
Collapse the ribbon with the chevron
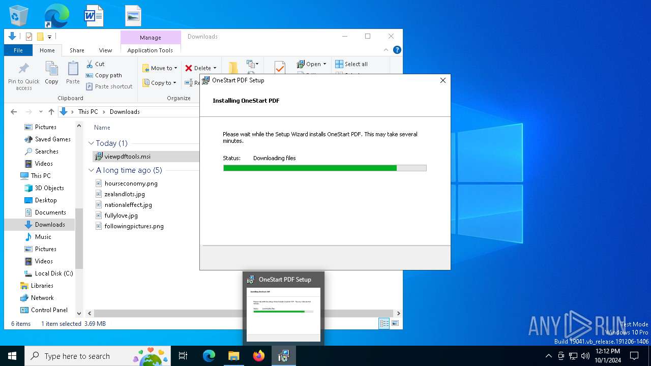pyautogui.click(x=386, y=50)
